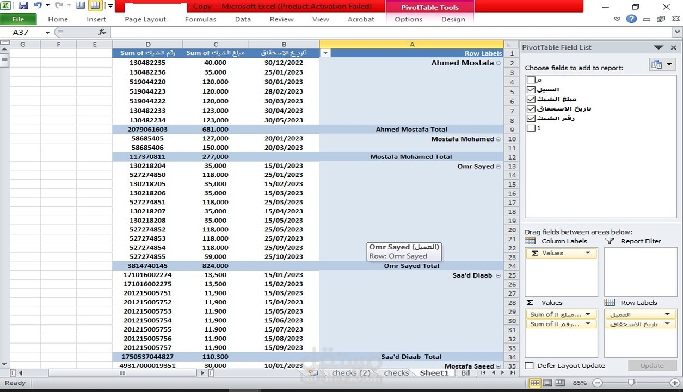Image resolution: width=683 pixels, height=392 pixels.
Task: Click the Excel logo icon in title bar
Action: pos(6,6)
